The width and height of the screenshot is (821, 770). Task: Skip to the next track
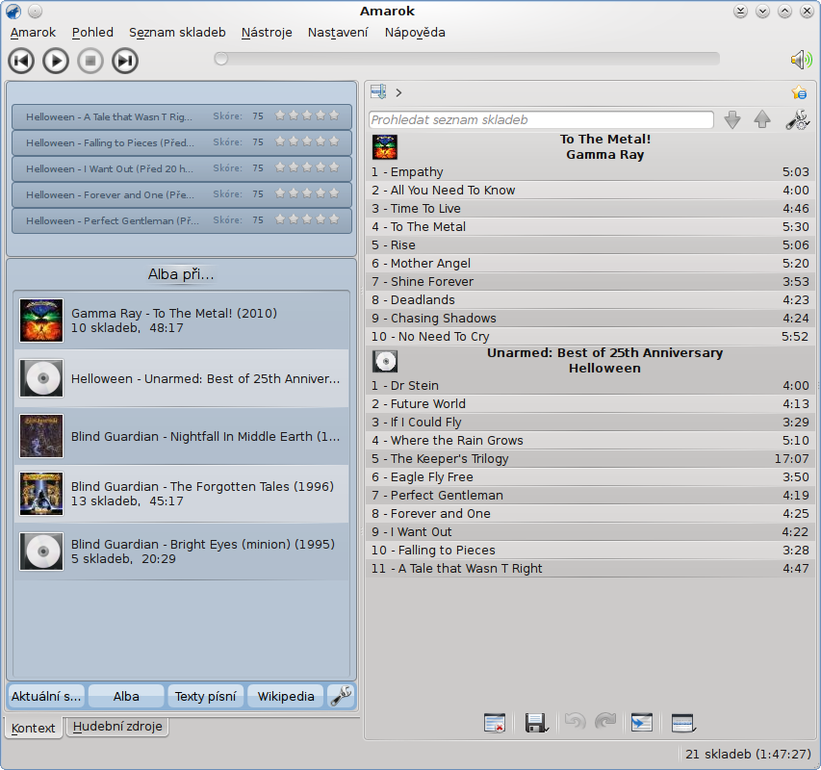tap(125, 61)
